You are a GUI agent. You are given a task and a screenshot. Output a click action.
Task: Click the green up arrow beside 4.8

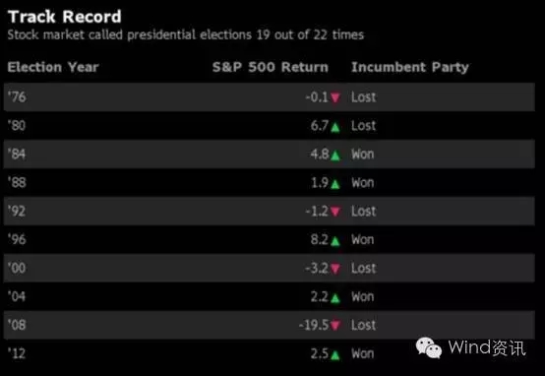[x=335, y=156]
